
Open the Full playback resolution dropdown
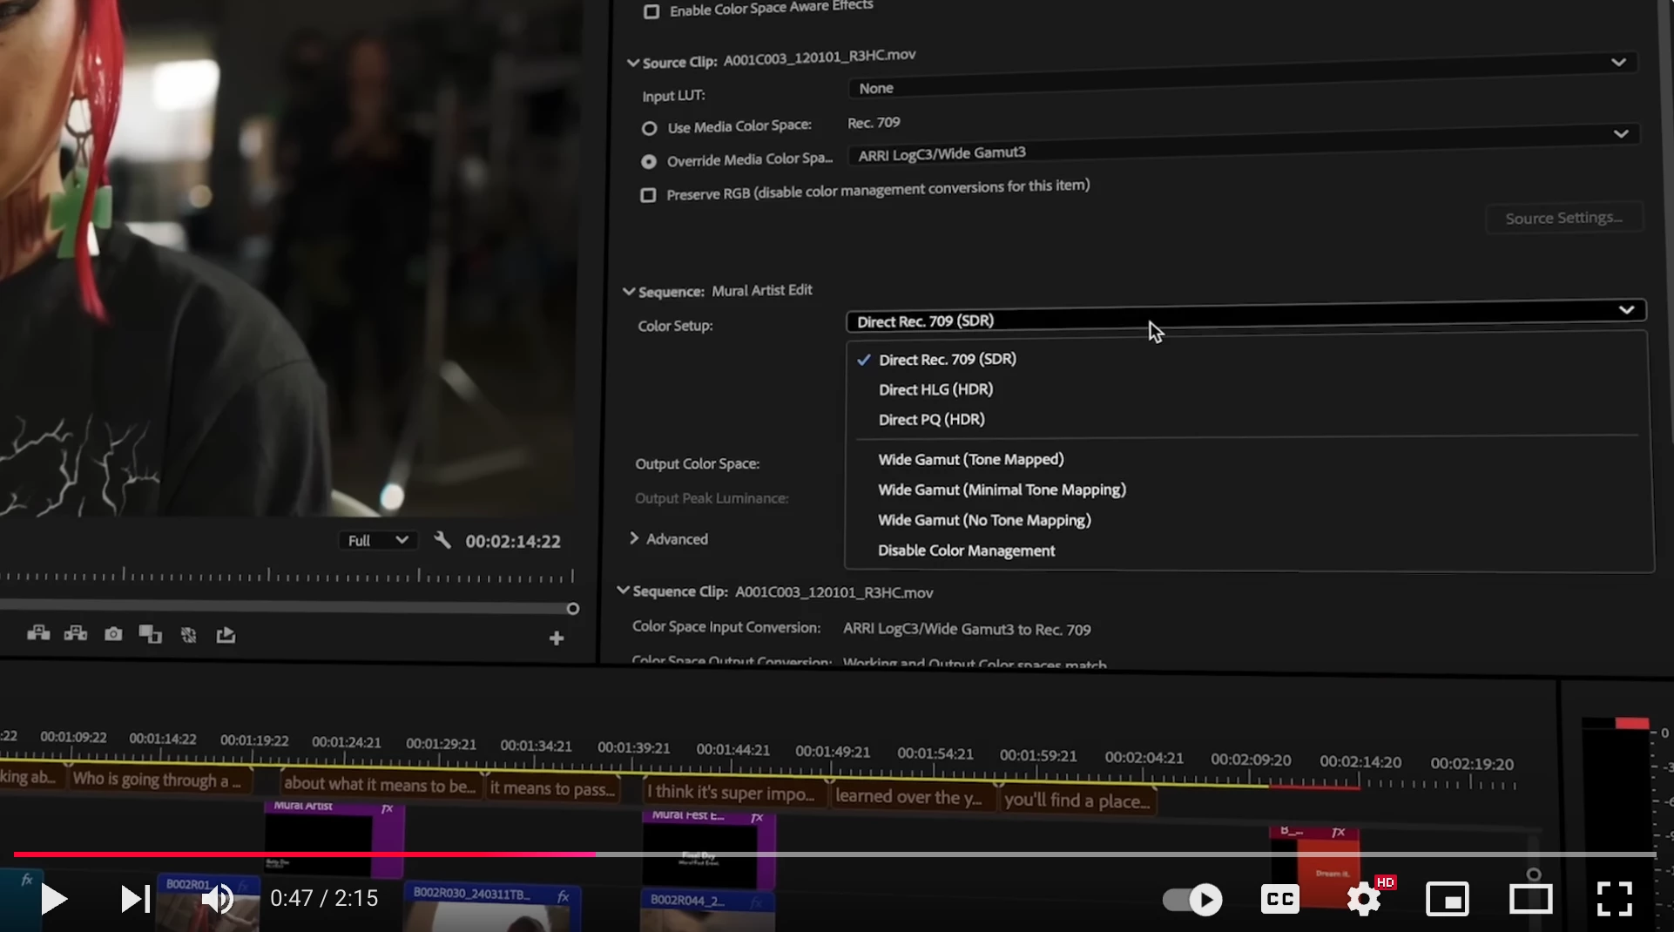click(x=378, y=540)
